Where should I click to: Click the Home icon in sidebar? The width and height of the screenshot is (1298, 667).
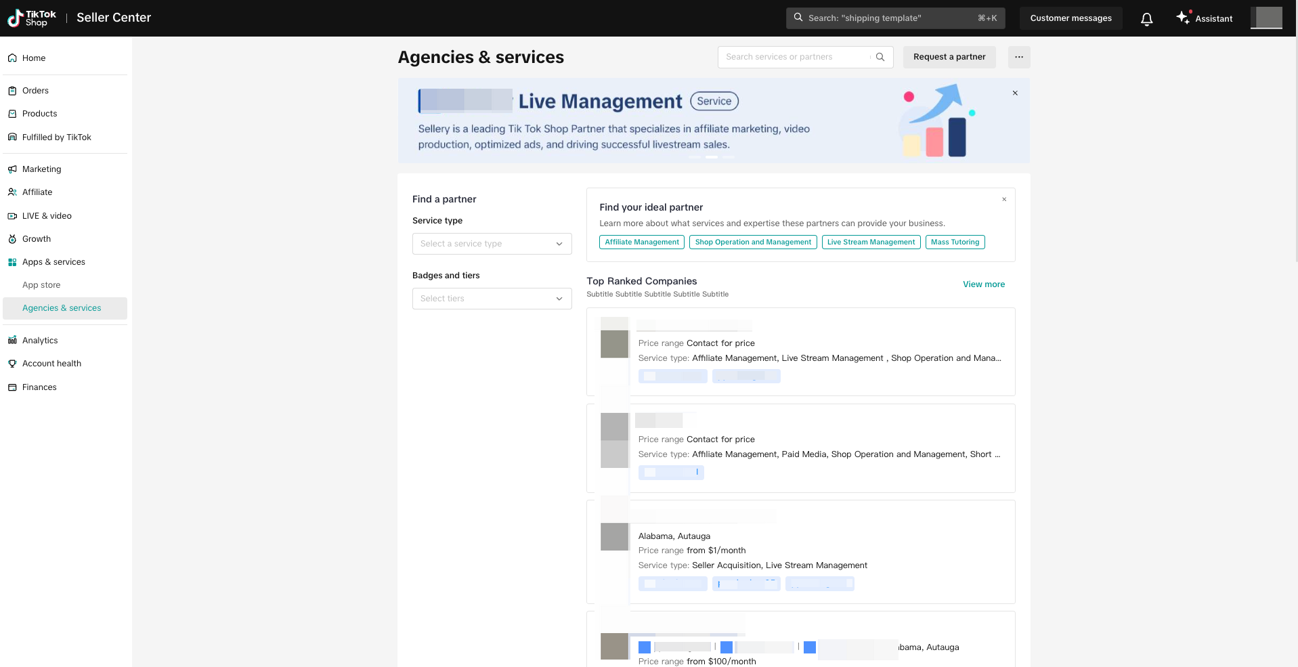pyautogui.click(x=12, y=58)
